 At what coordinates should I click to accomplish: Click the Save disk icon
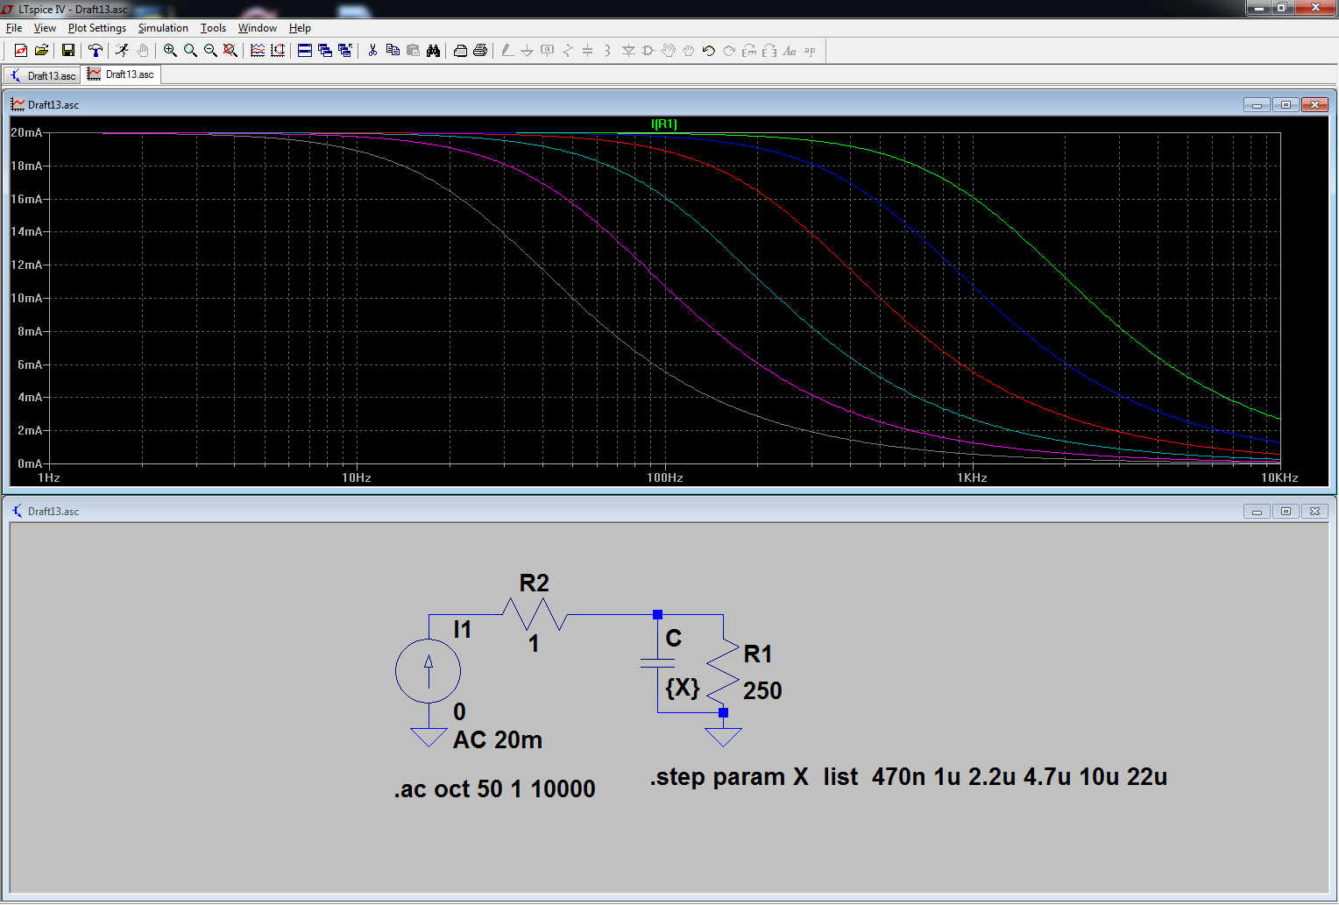tap(67, 51)
